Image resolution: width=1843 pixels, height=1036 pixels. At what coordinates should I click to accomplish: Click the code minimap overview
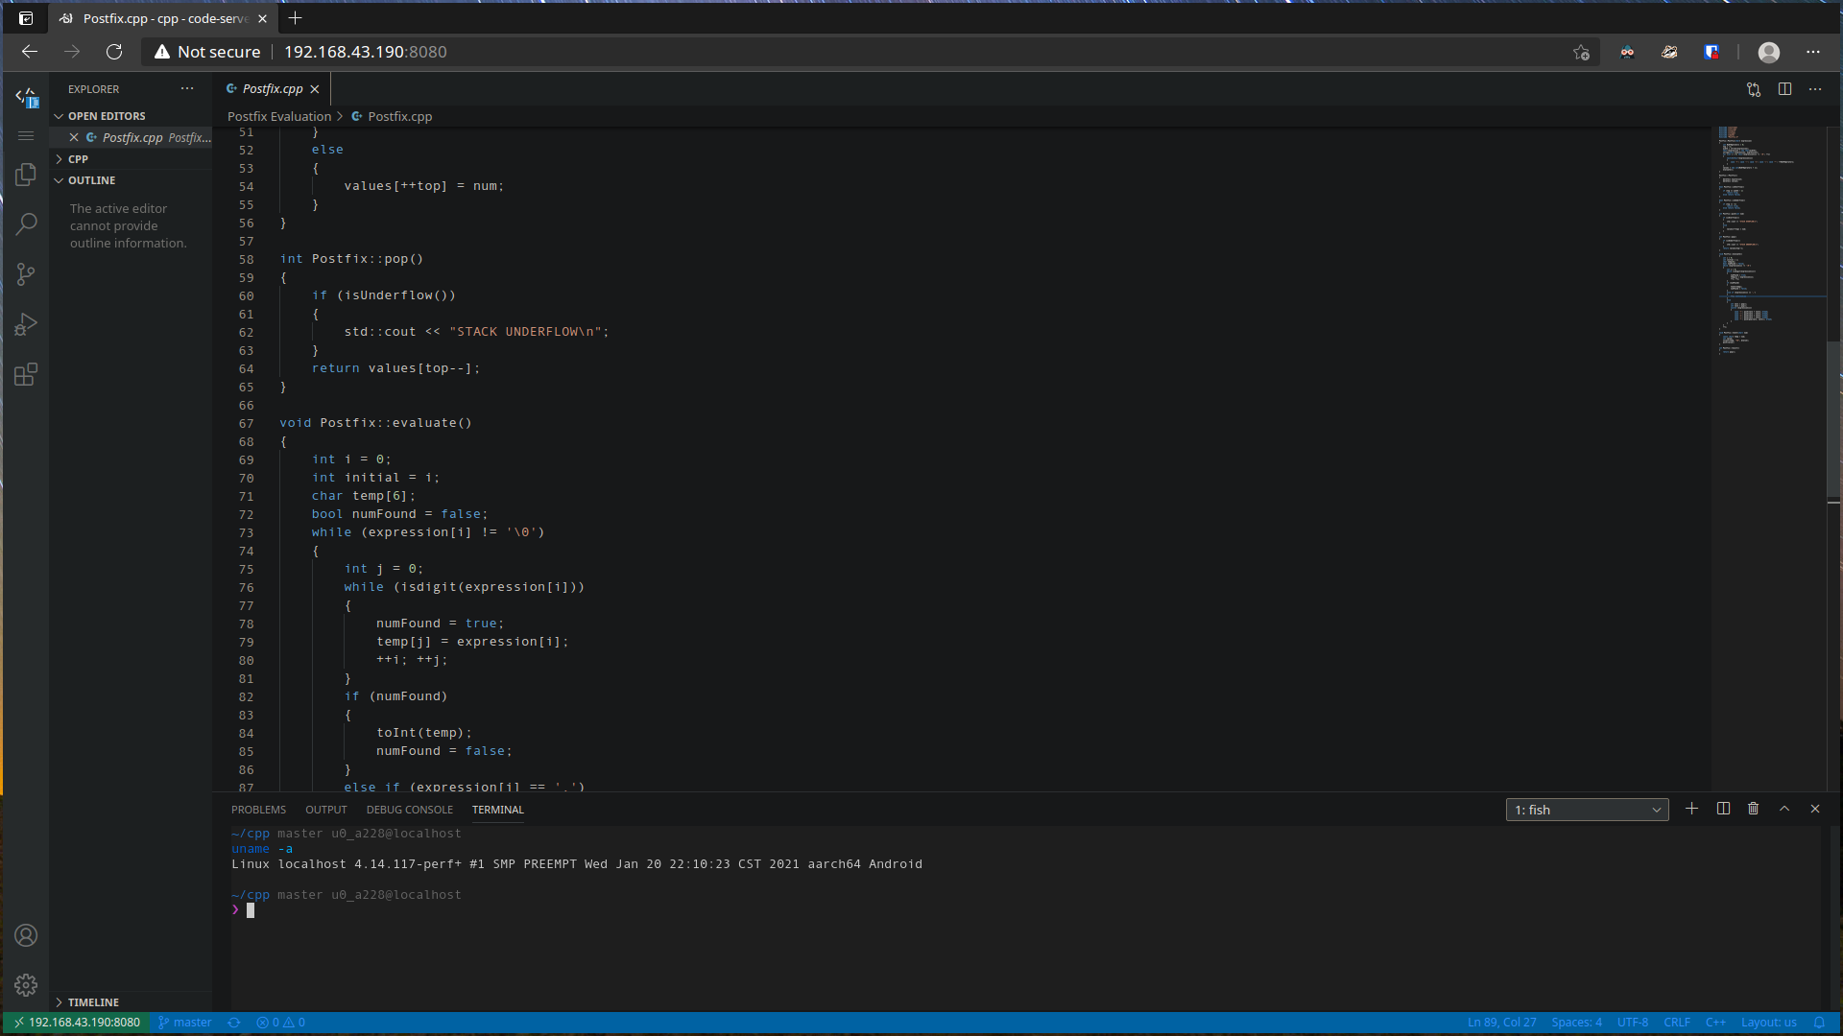point(1768,459)
